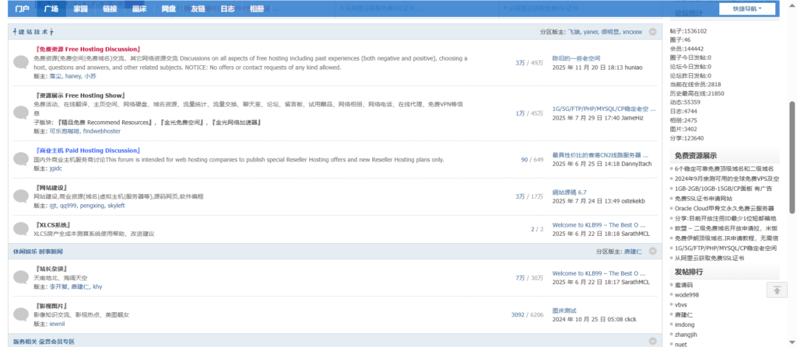Go to the 日志 navigation tab
Screen dimensions: 797x347
tap(227, 9)
